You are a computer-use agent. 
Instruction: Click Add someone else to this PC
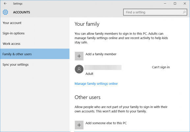click(106, 123)
